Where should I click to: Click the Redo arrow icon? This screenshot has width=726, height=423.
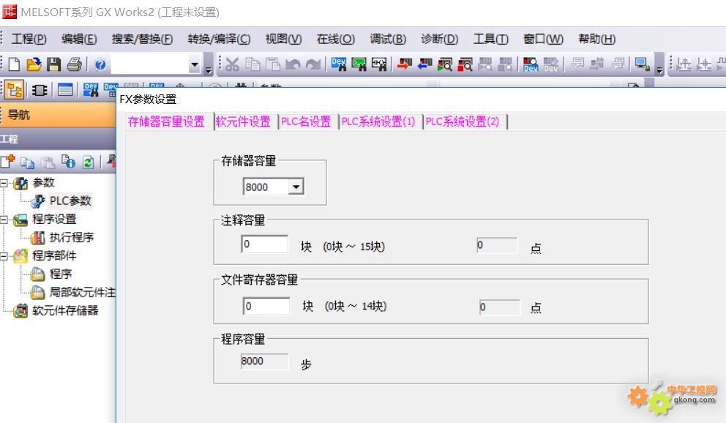[313, 64]
